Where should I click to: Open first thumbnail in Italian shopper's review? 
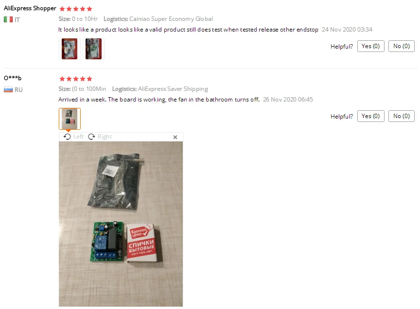coord(70,49)
